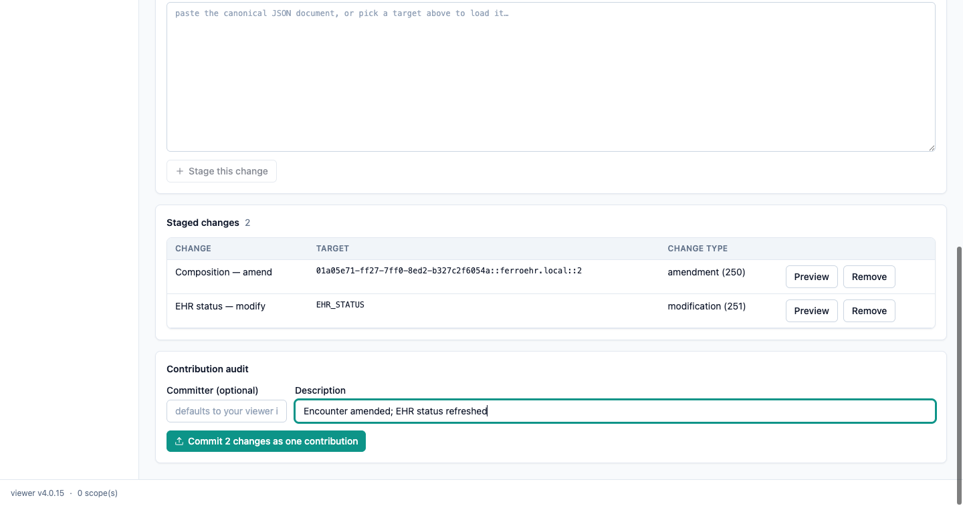Click the CHANGE TYPE column header
963x506 pixels.
coord(698,249)
